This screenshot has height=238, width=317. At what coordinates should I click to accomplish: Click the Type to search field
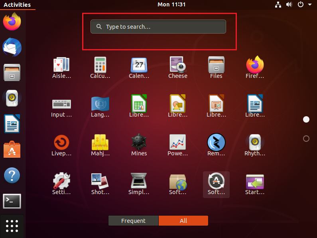pyautogui.click(x=158, y=27)
